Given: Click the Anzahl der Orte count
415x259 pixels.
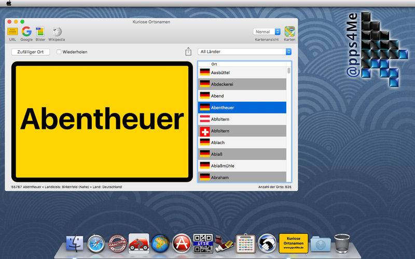Looking at the screenshot, I should [x=275, y=187].
